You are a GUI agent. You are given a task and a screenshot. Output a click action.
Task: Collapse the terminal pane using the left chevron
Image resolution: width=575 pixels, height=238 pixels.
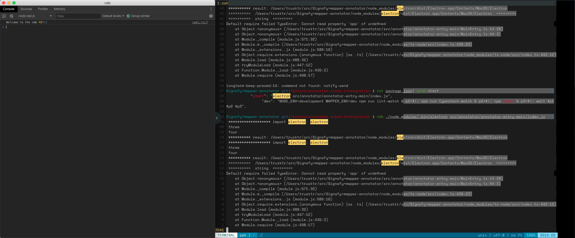tap(217, 118)
